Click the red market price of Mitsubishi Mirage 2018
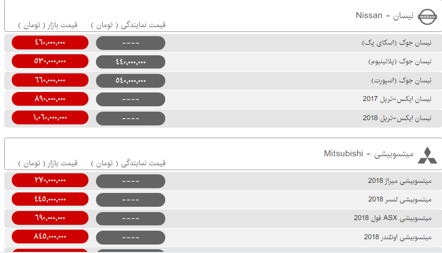442x253 pixels. (50, 181)
